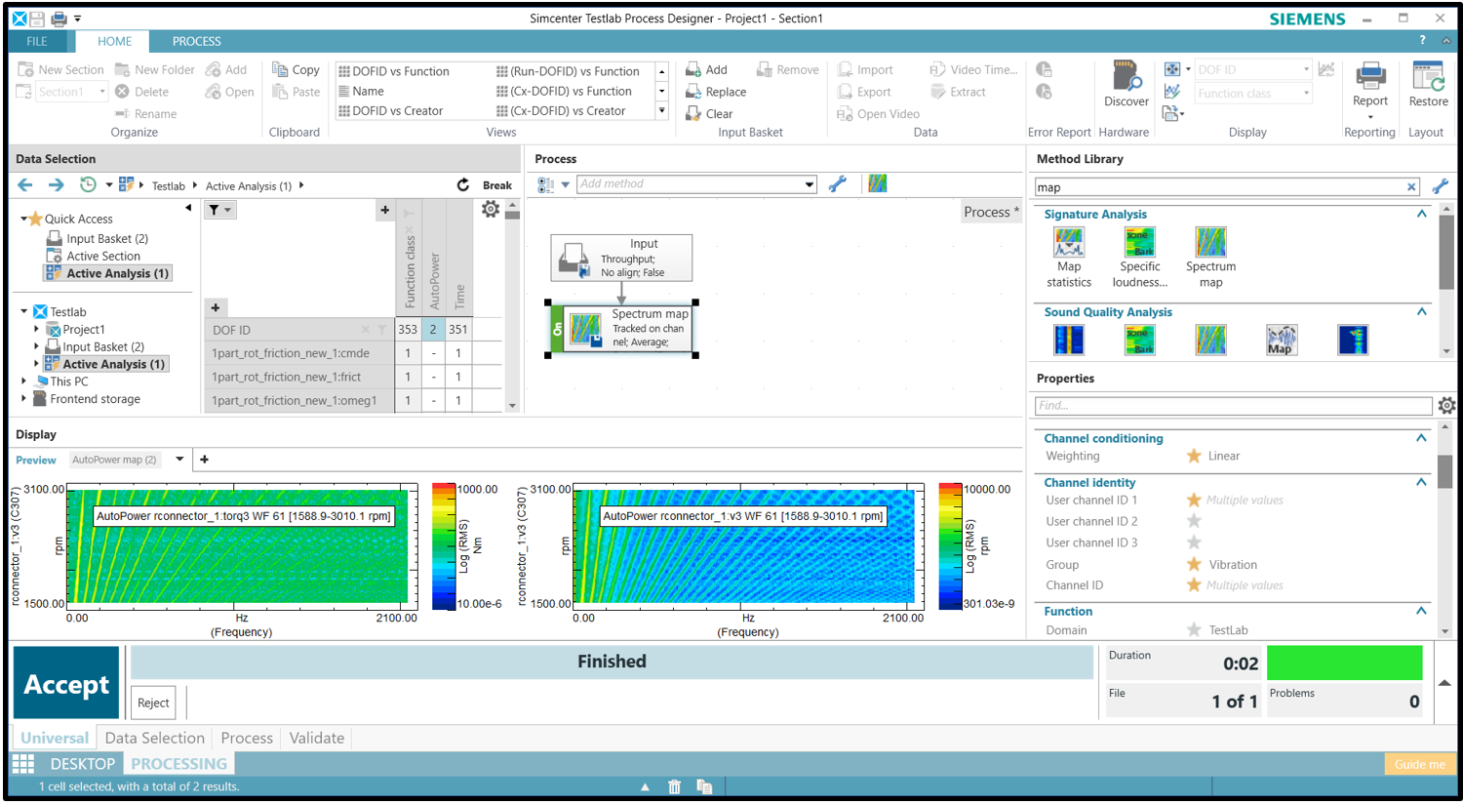Open the Validate workflow tab

[317, 738]
